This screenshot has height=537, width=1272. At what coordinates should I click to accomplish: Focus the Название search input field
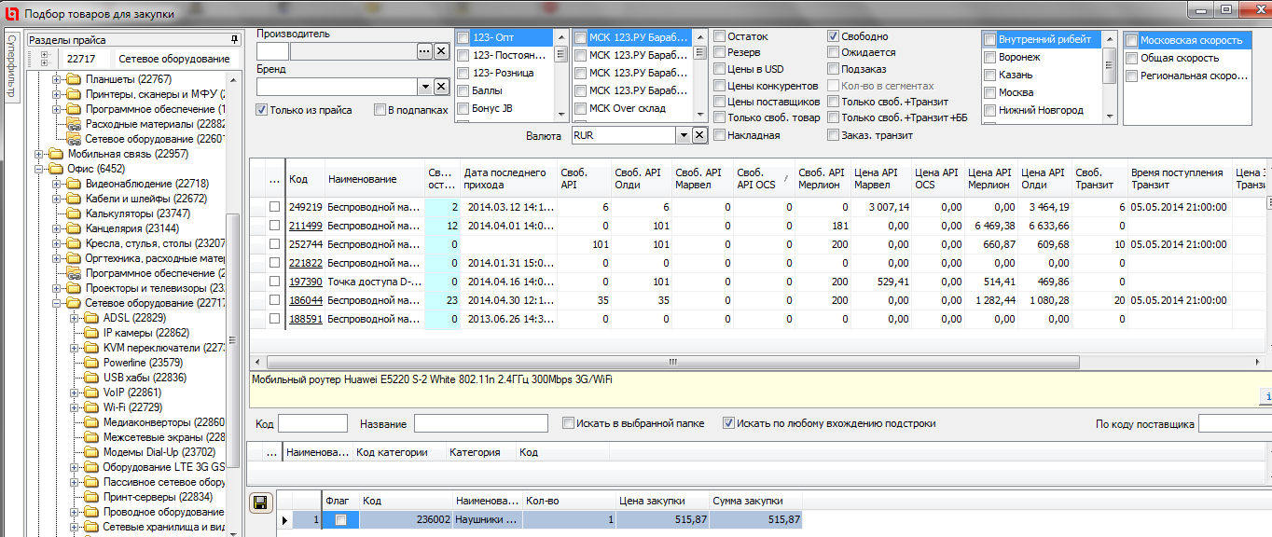(x=481, y=423)
